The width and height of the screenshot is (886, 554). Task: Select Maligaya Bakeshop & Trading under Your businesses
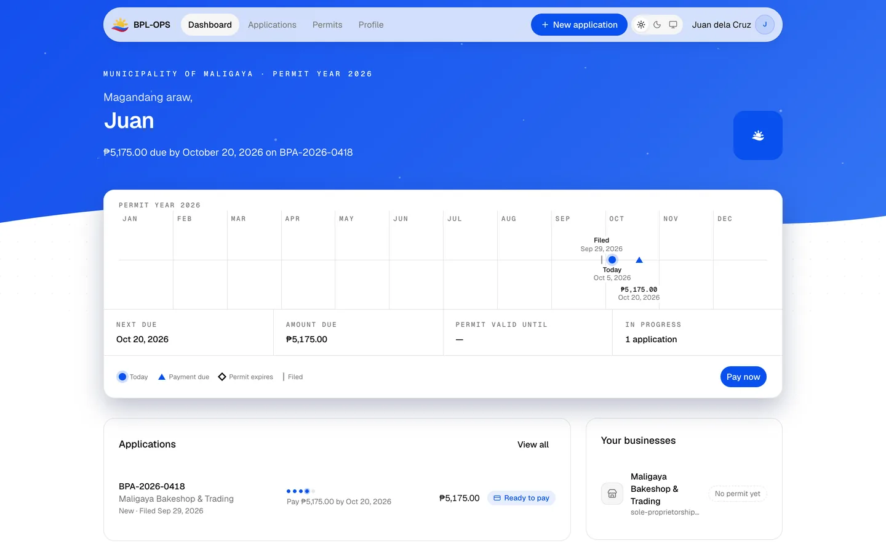tap(655, 489)
